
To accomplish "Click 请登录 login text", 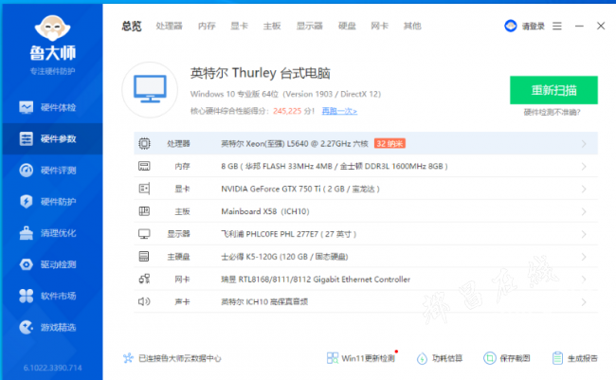I will 534,27.
